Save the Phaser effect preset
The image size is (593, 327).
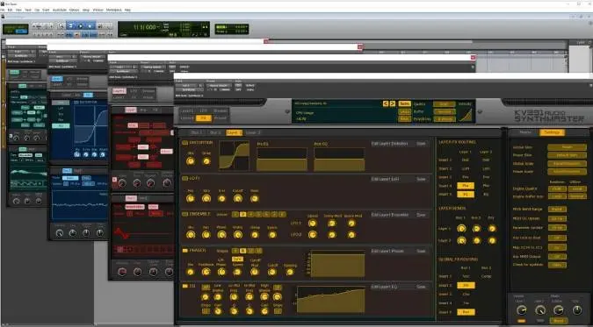[x=421, y=251]
